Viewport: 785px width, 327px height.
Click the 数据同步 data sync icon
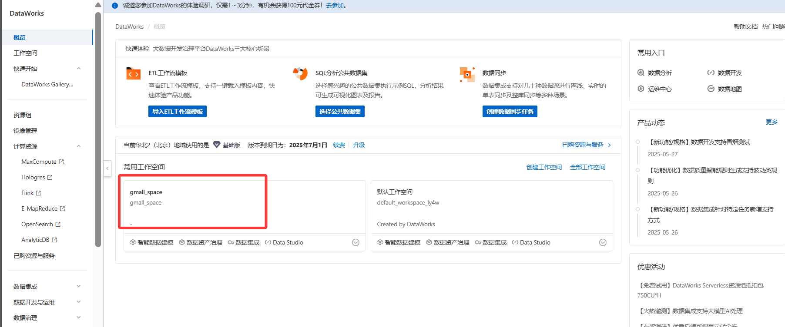tap(467, 74)
